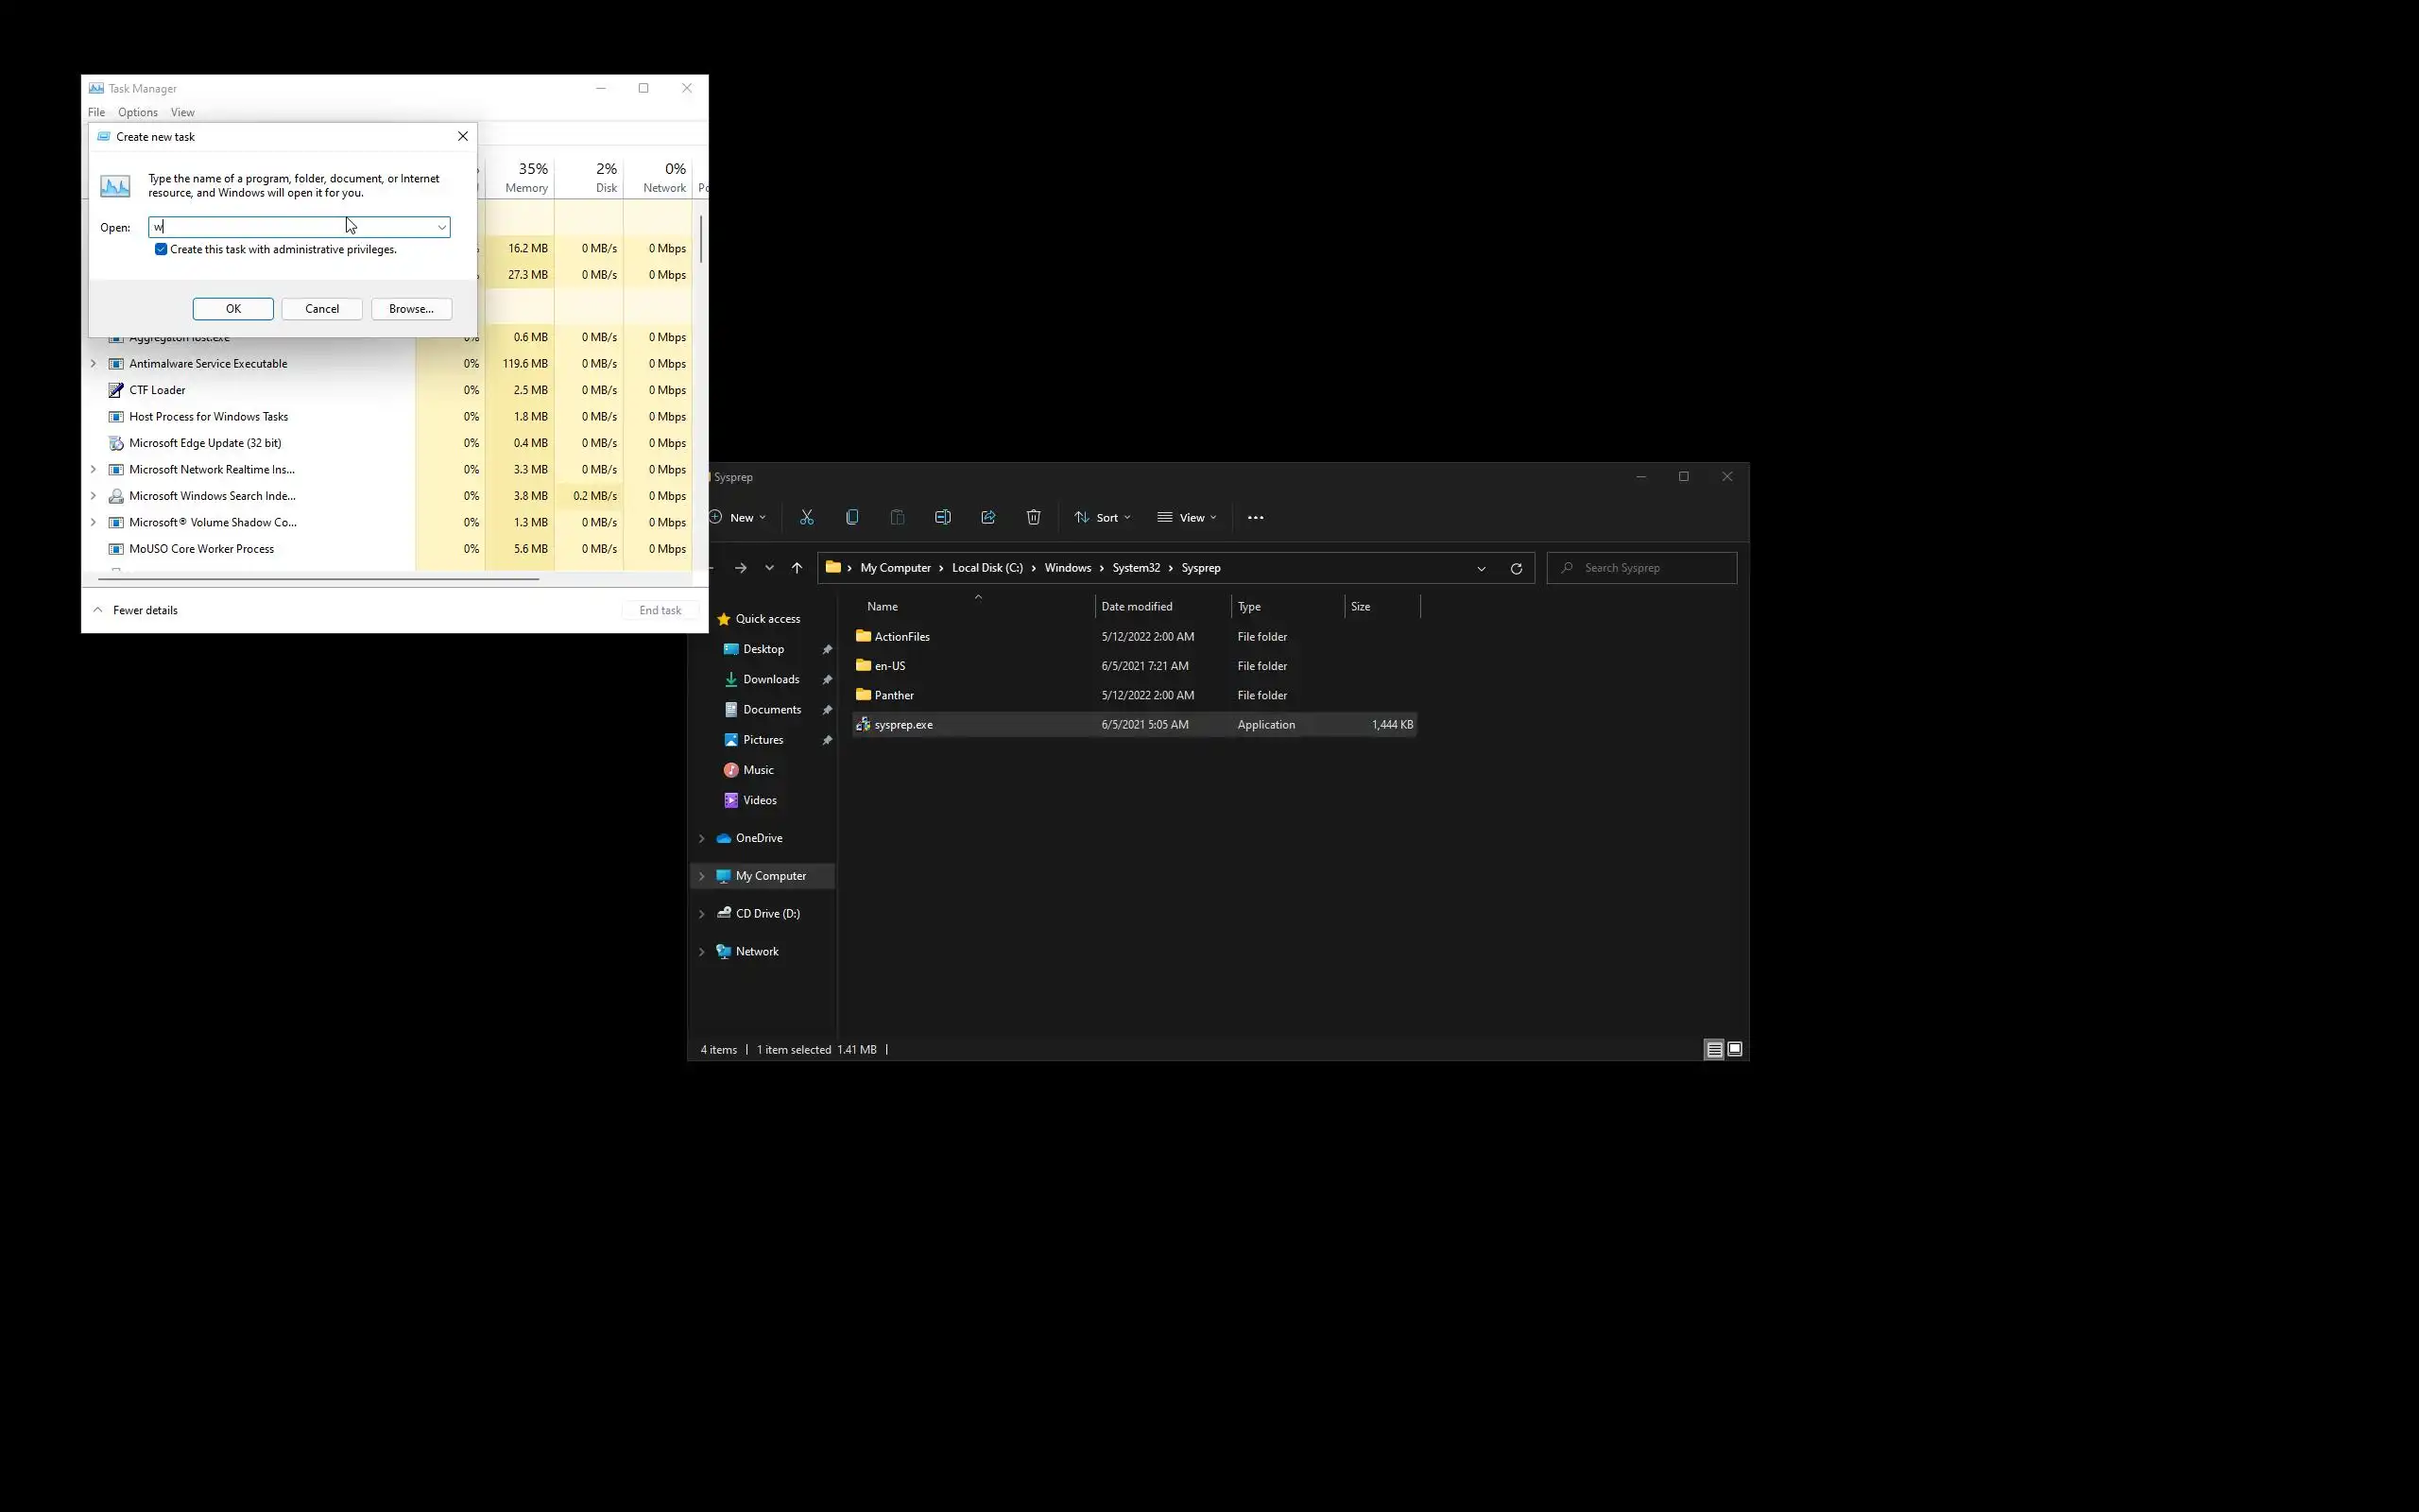2419x1512 pixels.
Task: Click the Browse... button
Action: [411, 309]
